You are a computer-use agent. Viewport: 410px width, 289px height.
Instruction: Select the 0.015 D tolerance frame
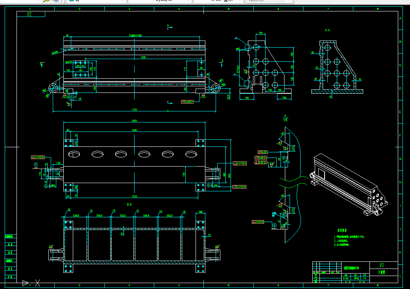tap(240, 187)
